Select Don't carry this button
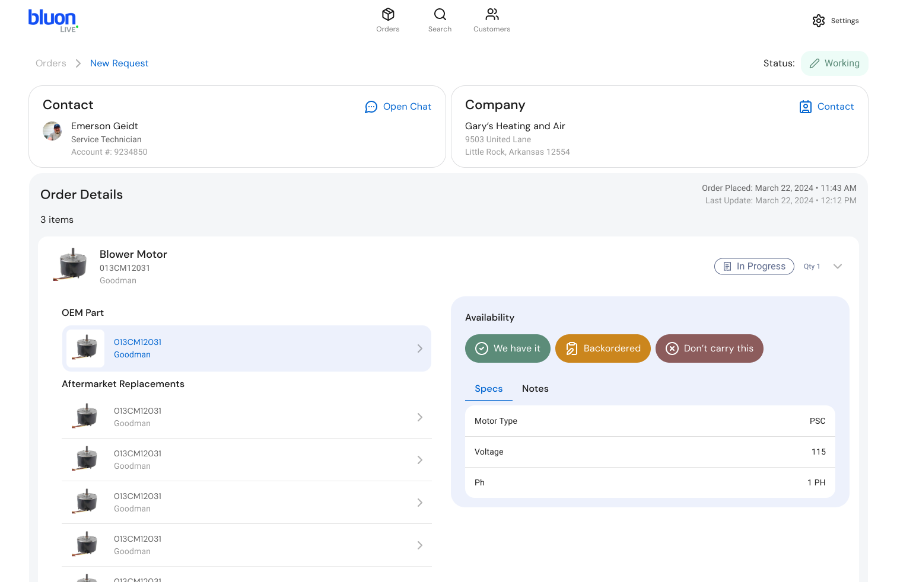The height and width of the screenshot is (582, 897). 710,348
